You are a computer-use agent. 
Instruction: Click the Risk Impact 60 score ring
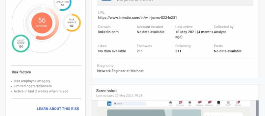click(x=72, y=23)
